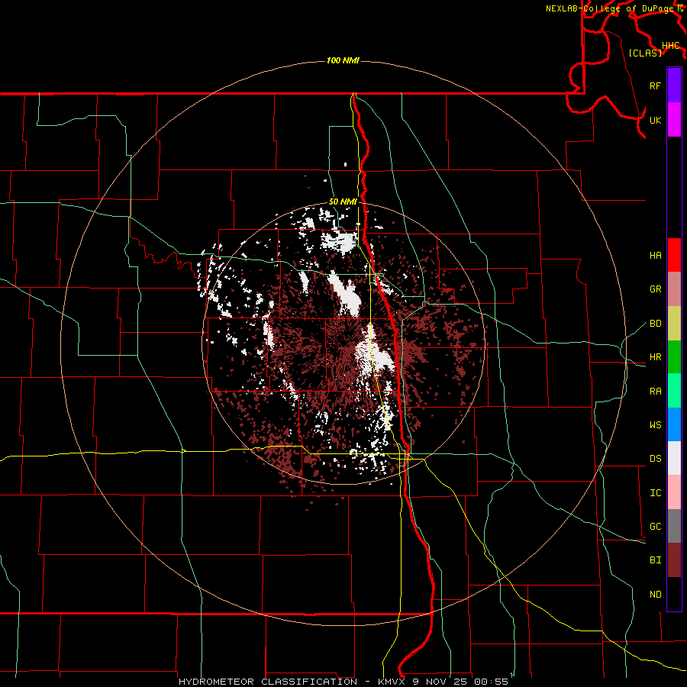Click the IC legend label
Image resolution: width=687 pixels, height=687 pixels.
655,493
